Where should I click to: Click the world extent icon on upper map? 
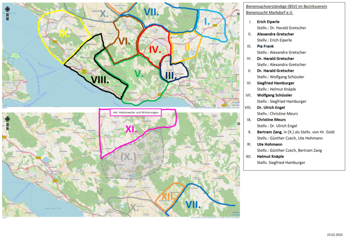click(7, 17)
